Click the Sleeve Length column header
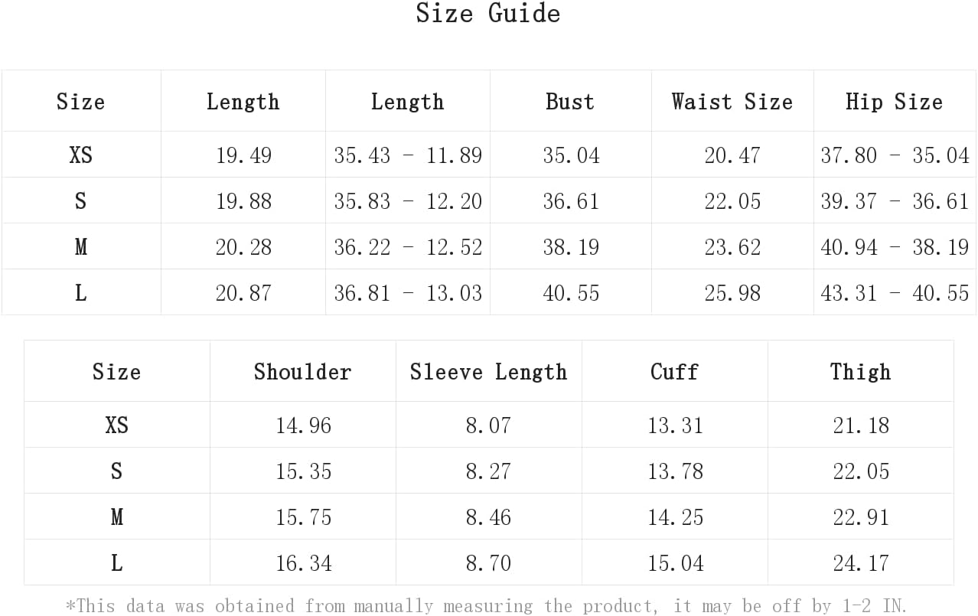This screenshot has height=616, width=978. pos(488,372)
